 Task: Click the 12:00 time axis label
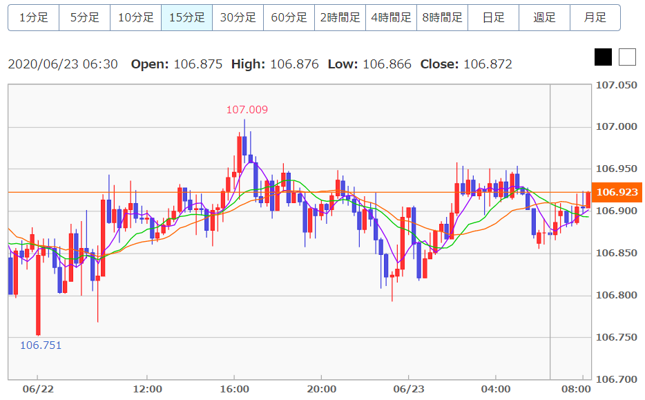tap(147, 389)
